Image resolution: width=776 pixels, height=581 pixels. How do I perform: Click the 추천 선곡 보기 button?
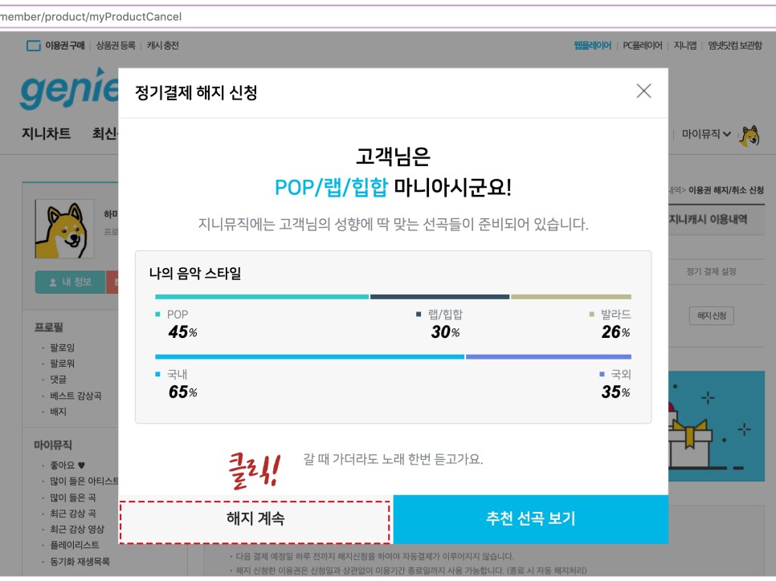tap(530, 518)
